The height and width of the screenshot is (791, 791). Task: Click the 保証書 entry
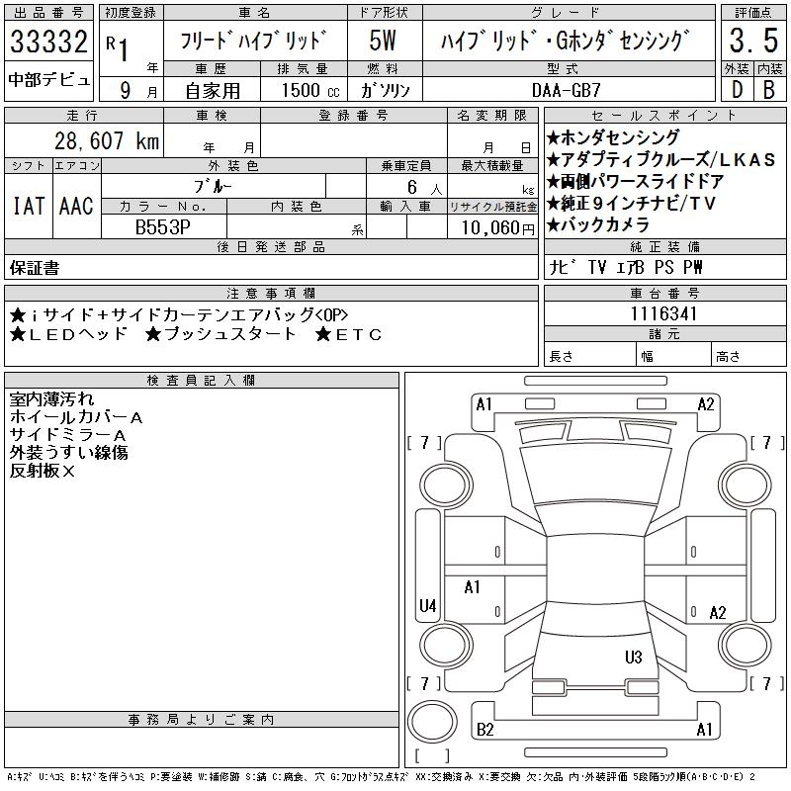(x=35, y=268)
